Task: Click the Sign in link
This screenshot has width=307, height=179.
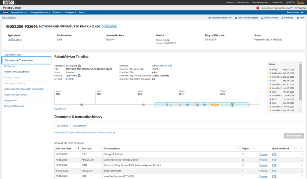Action: tap(300, 2)
